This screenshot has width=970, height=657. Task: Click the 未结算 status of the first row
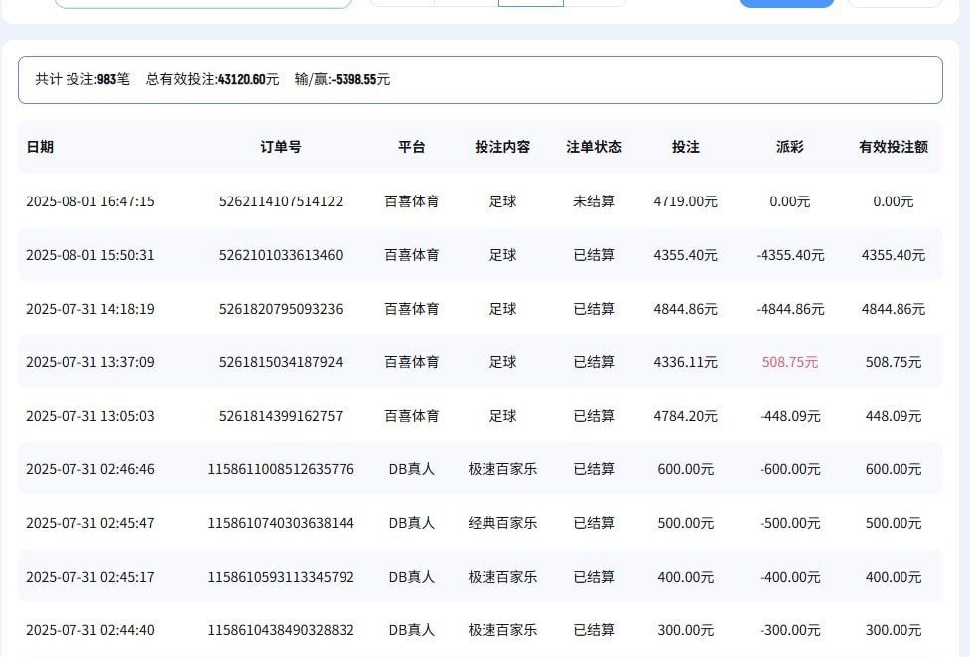tap(594, 201)
